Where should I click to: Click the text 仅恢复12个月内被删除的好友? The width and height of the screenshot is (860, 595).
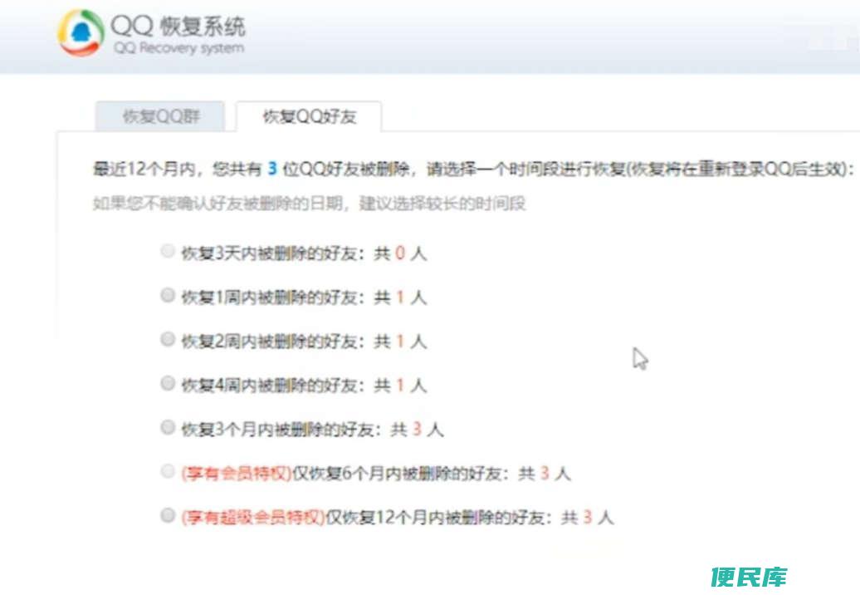click(x=435, y=517)
